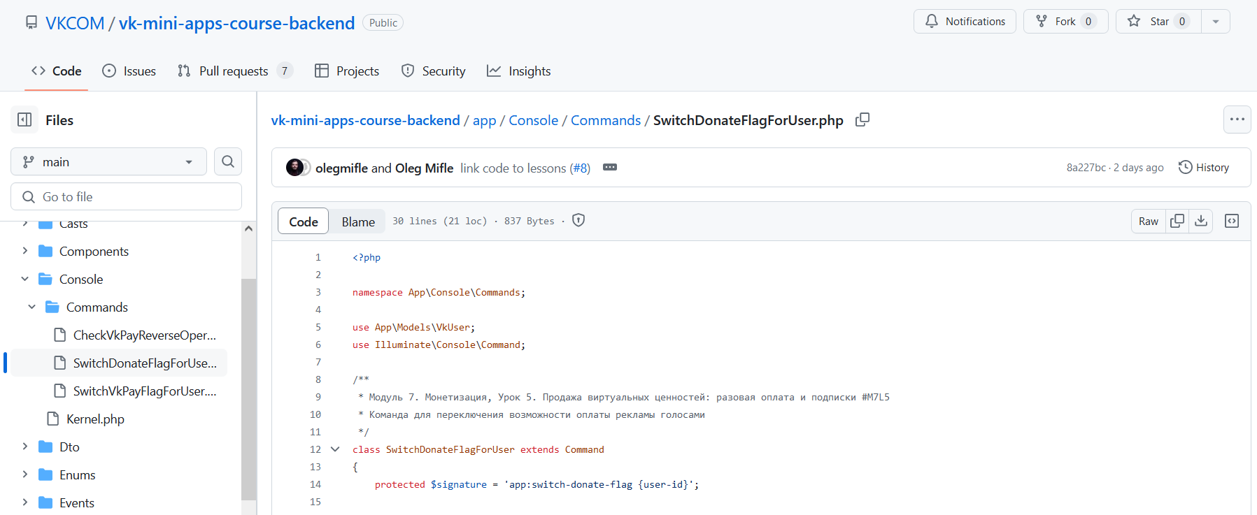Open the Enums folder
This screenshot has height=515, width=1257.
click(78, 474)
